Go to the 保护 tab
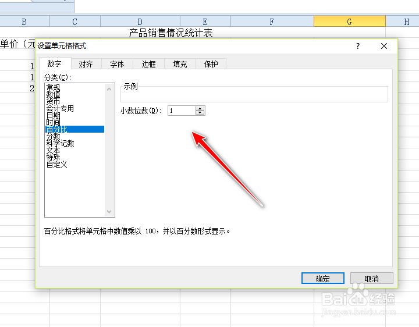Image resolution: width=419 pixels, height=327 pixels. pos(211,64)
